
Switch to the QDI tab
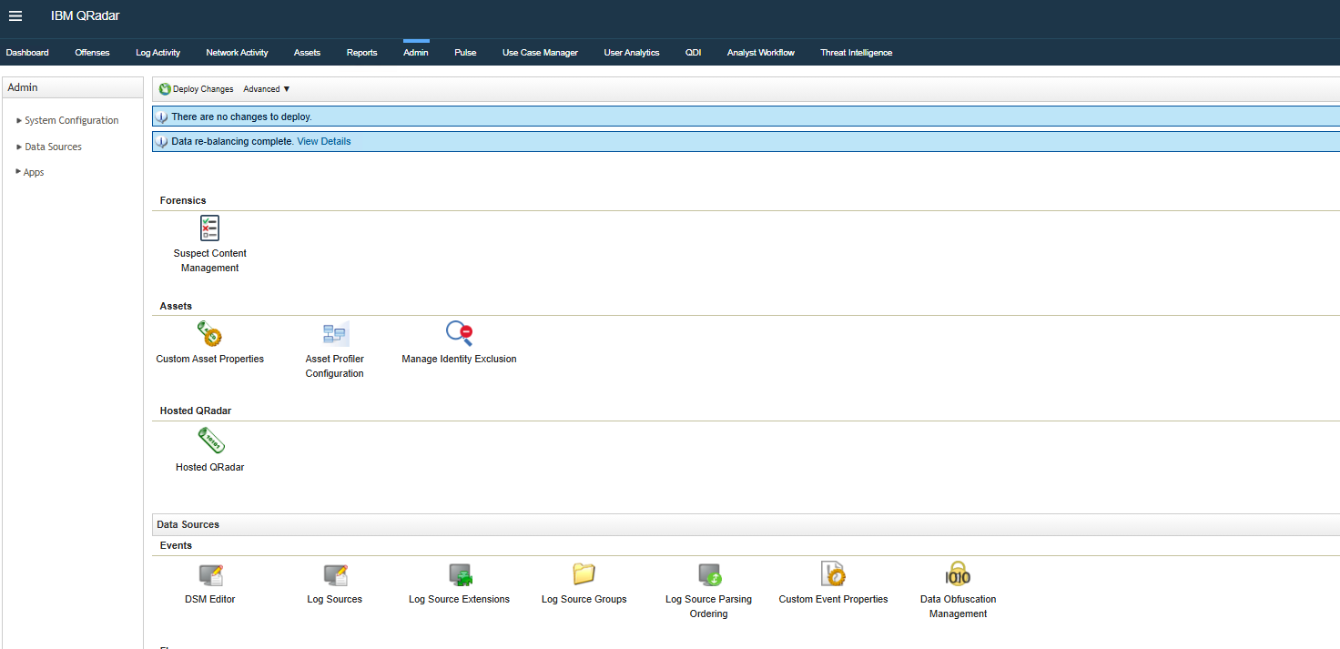pos(694,53)
